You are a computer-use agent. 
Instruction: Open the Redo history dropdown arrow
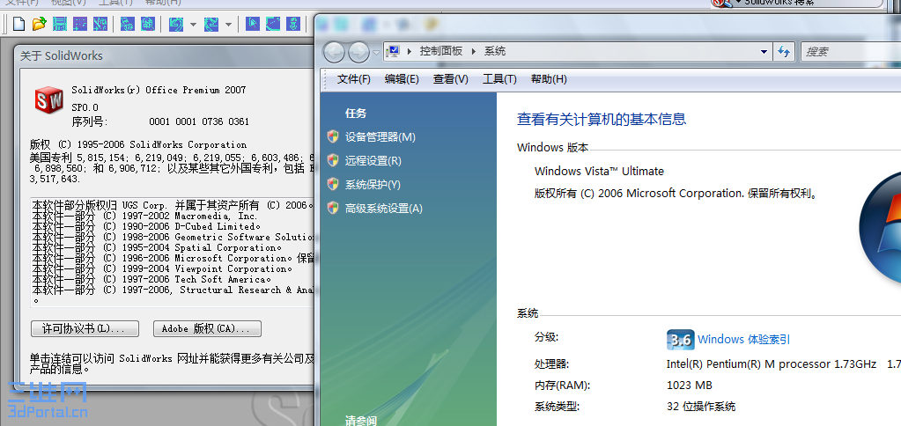coord(228,25)
